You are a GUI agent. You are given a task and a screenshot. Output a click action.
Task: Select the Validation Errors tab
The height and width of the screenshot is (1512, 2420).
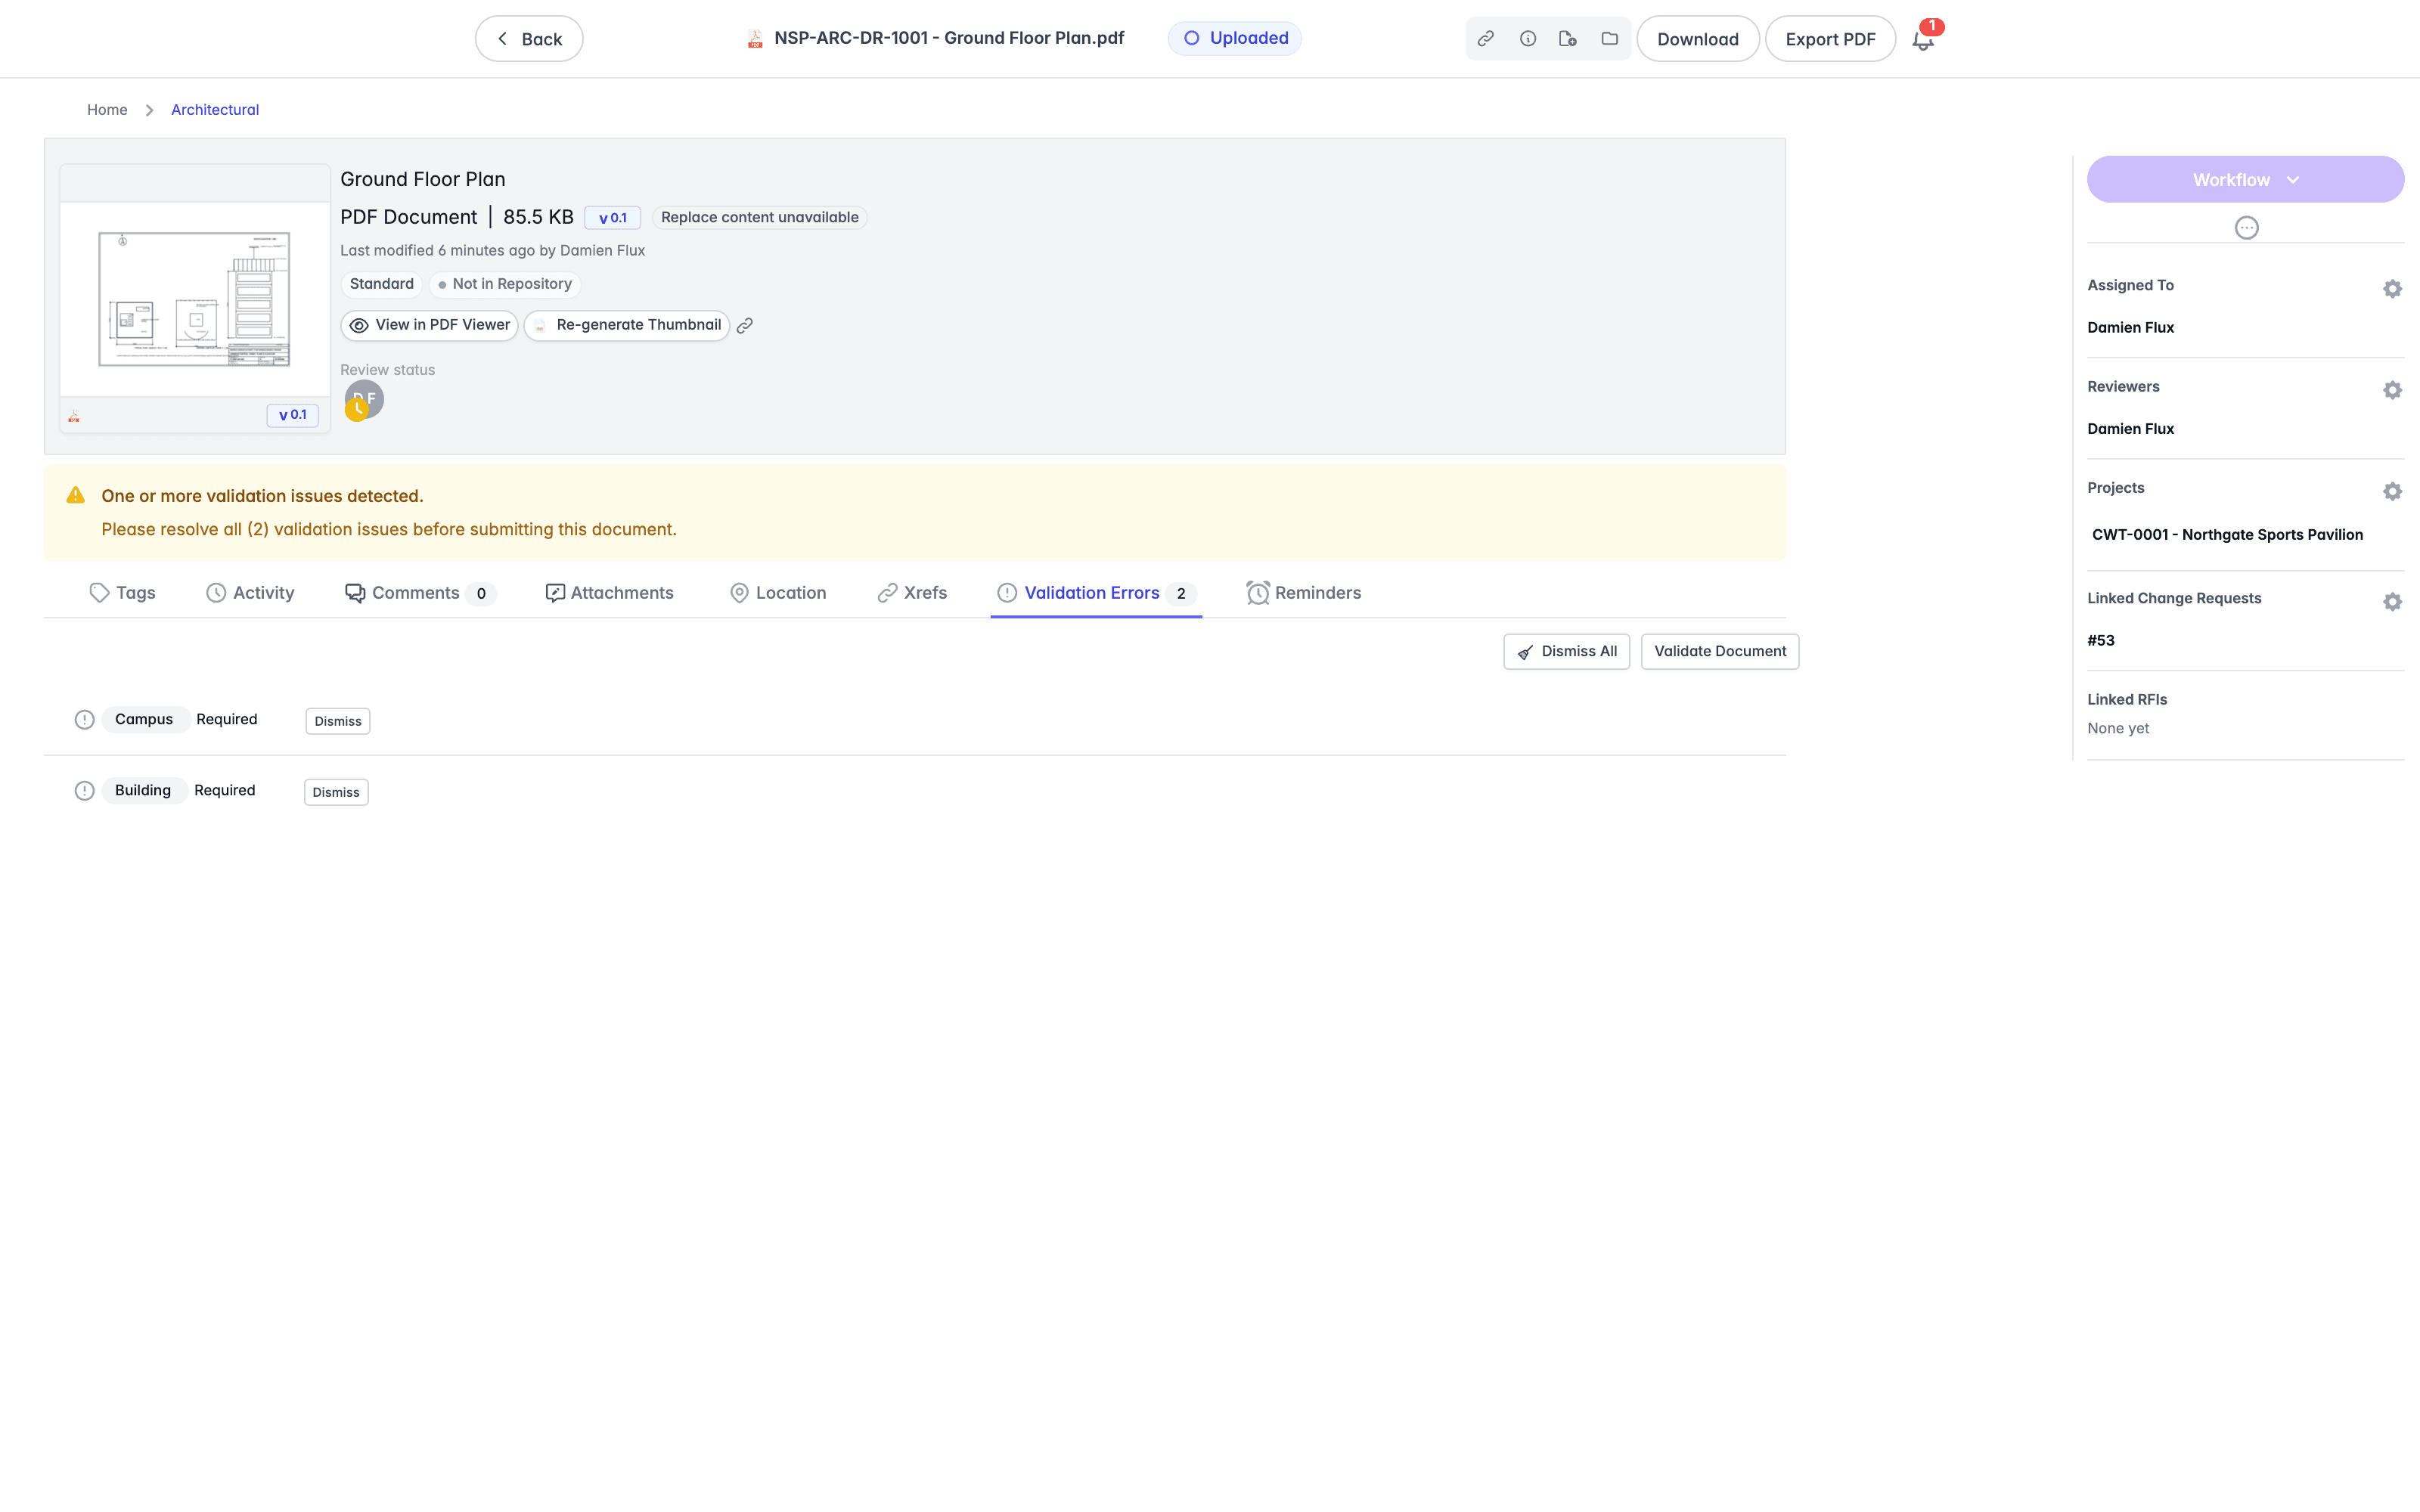[1096, 593]
